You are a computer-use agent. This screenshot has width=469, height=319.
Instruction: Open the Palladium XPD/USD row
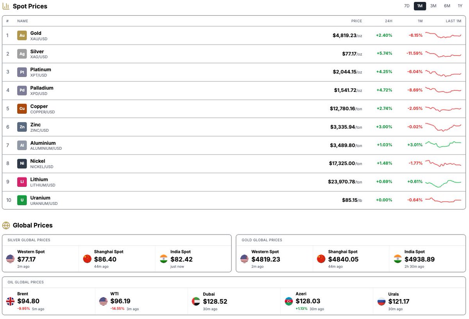[234, 91]
